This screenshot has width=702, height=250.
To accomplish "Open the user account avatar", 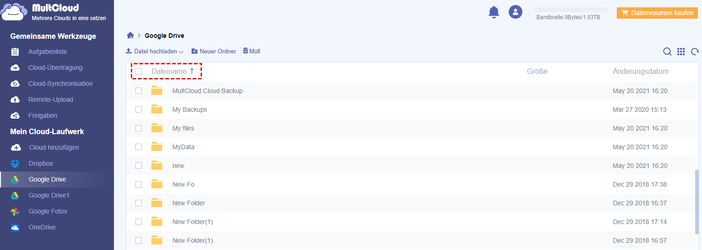I will point(516,12).
